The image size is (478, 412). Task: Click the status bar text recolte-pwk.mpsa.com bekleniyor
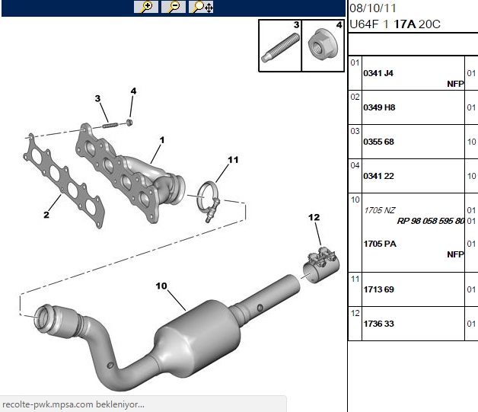pyautogui.click(x=73, y=404)
